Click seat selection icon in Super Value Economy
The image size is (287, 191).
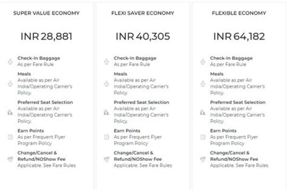point(10,112)
